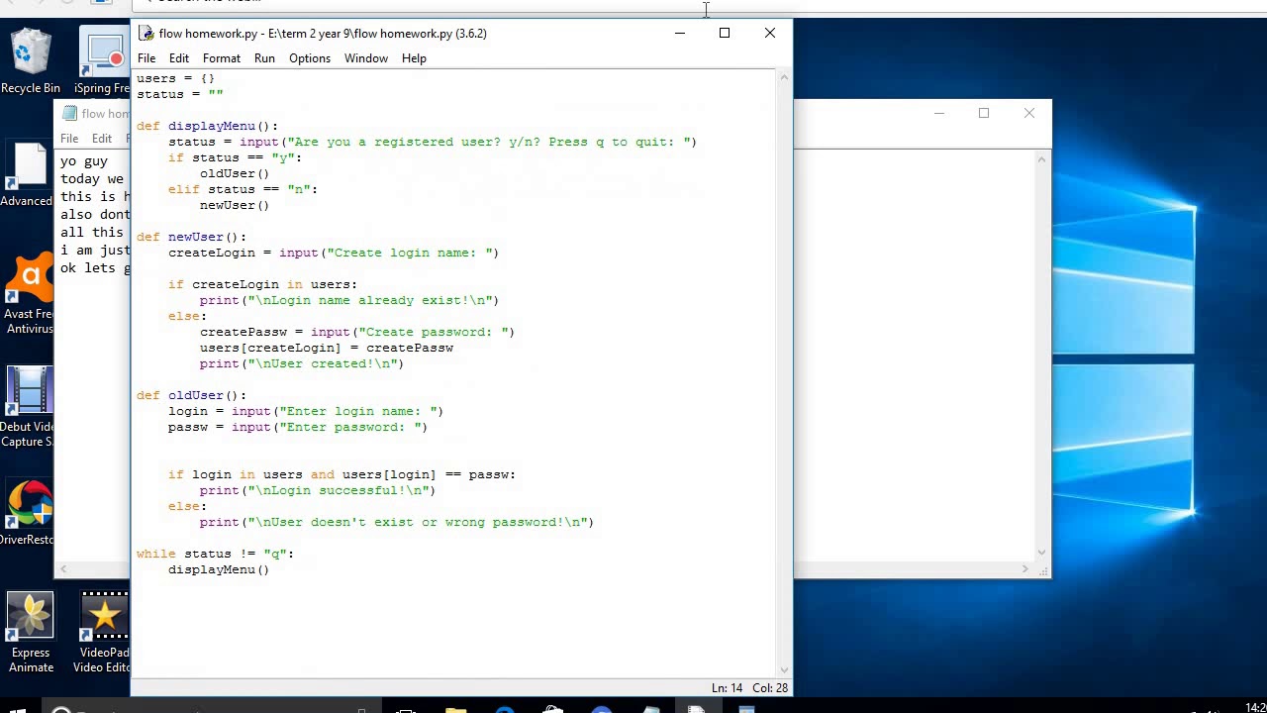Click the IDLE window title bar icon
1267x713 pixels.
(146, 34)
